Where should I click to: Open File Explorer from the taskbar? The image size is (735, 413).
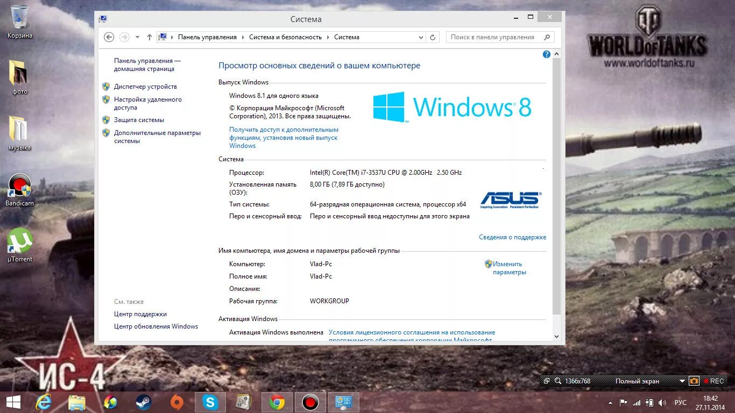point(77,402)
